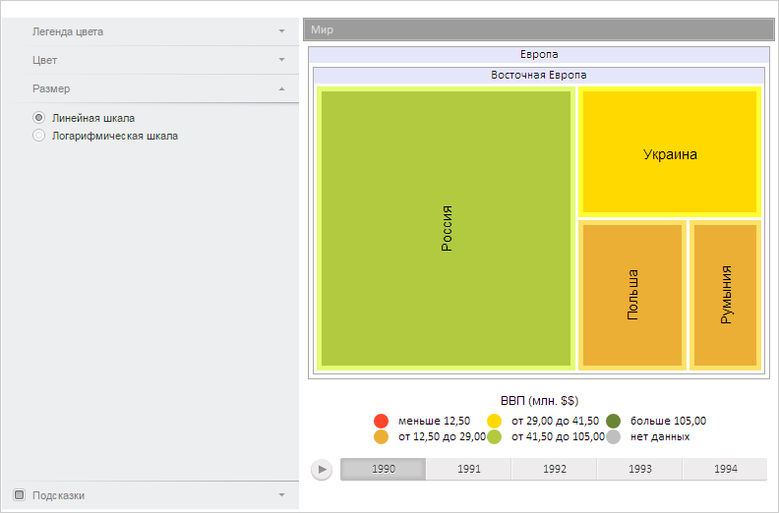Select year 1994 on the timeline
Viewport: 779px width, 513px height.
pyautogui.click(x=725, y=470)
